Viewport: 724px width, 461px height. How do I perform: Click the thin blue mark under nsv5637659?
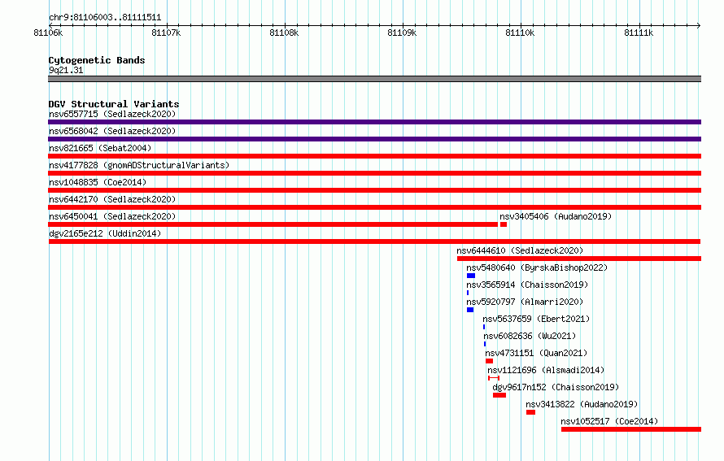pyautogui.click(x=484, y=327)
